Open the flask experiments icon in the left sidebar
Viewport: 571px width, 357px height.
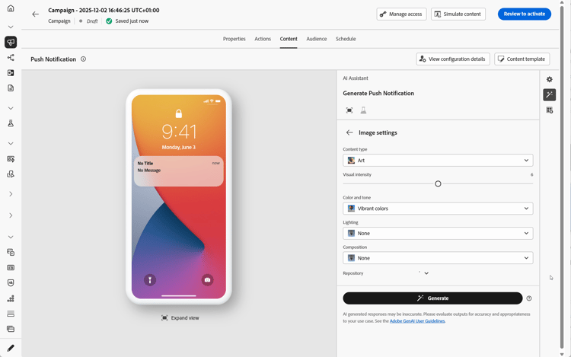[x=11, y=123]
